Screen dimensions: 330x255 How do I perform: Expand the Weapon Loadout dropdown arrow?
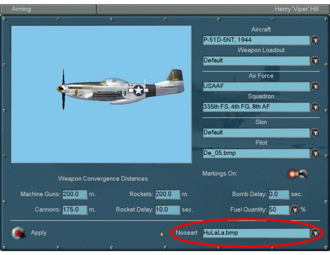pyautogui.click(x=315, y=61)
